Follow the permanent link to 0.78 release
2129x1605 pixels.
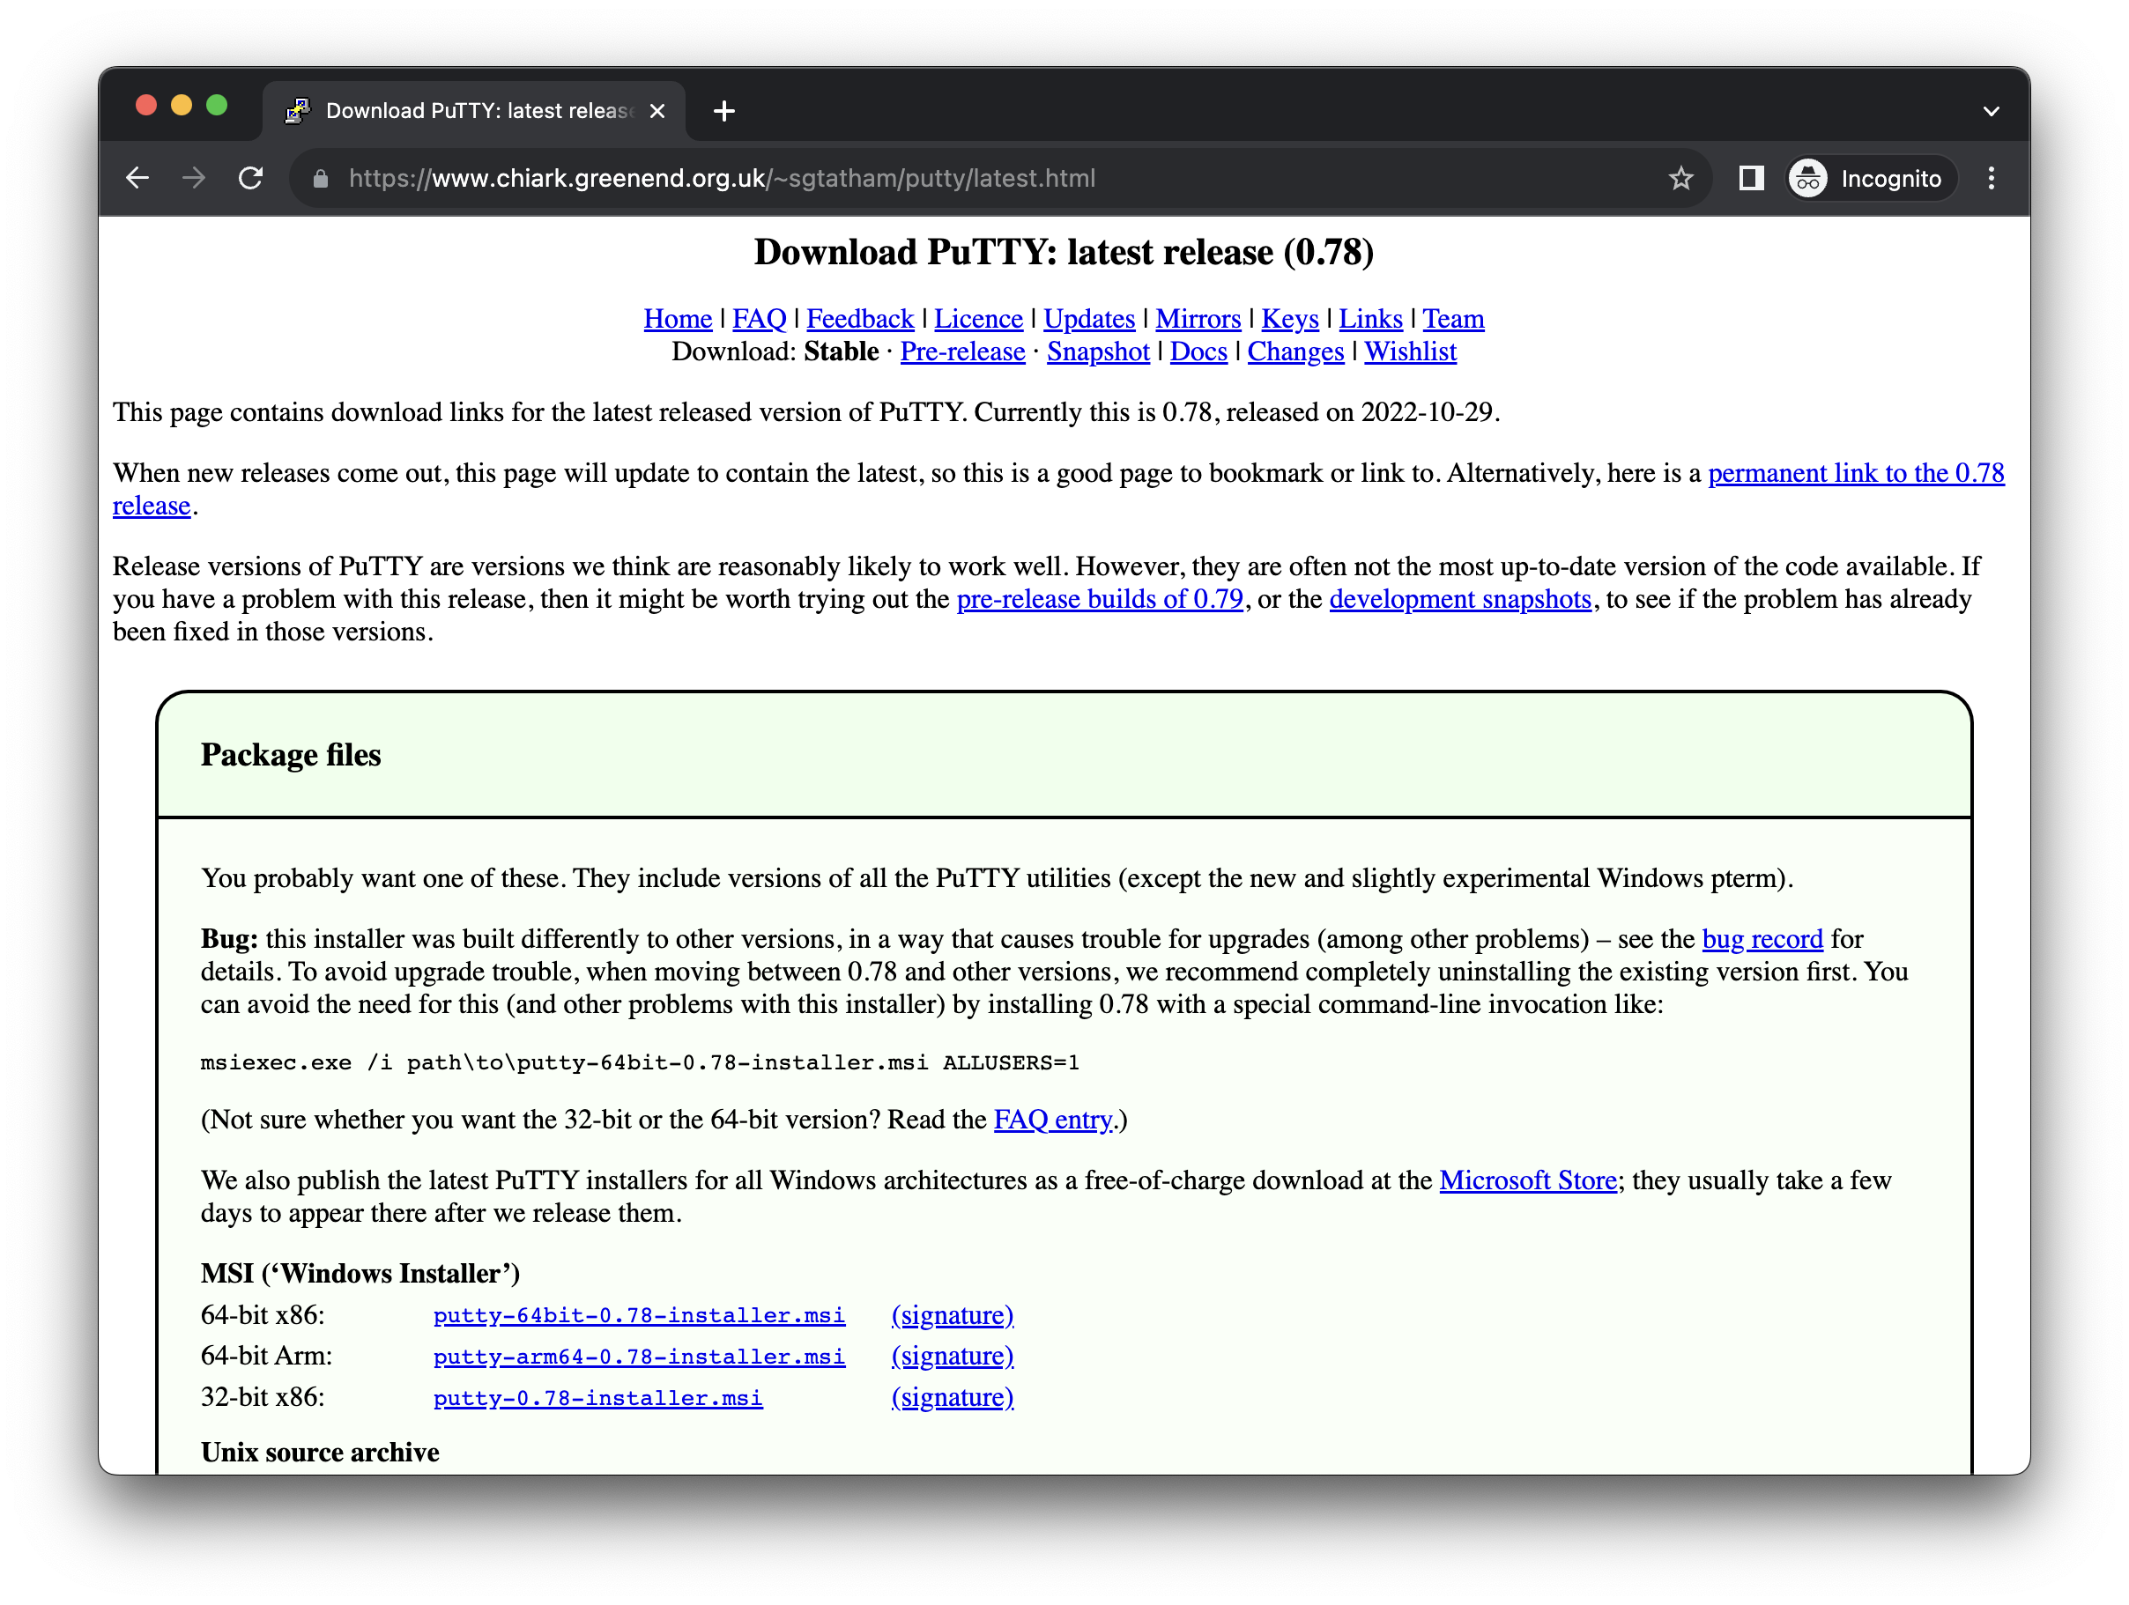[1856, 473]
